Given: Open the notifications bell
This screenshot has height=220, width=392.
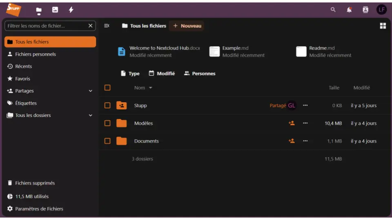Looking at the screenshot, I should (x=349, y=10).
